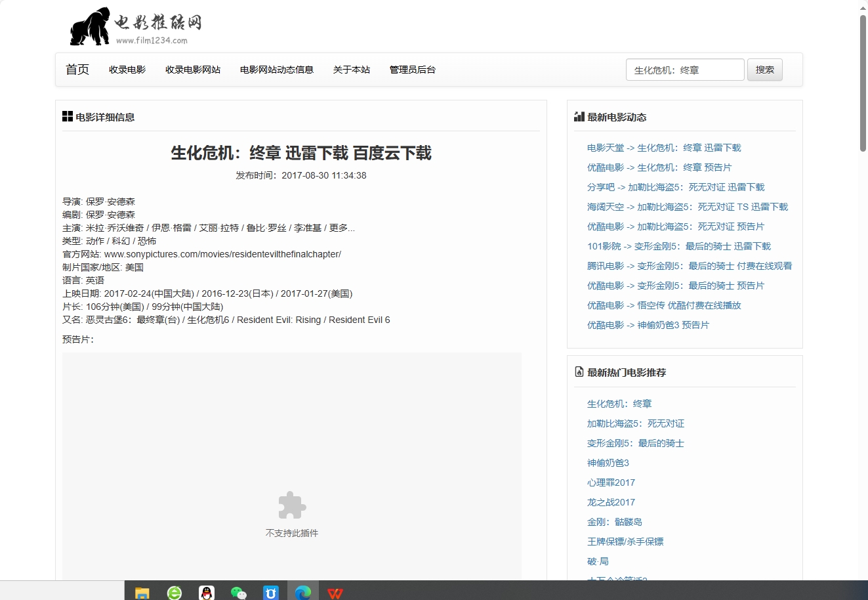Click the gorilla 电影推荐网 site logo

pyautogui.click(x=128, y=26)
